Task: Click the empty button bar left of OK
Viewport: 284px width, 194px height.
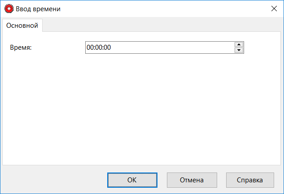Action: click(54, 180)
